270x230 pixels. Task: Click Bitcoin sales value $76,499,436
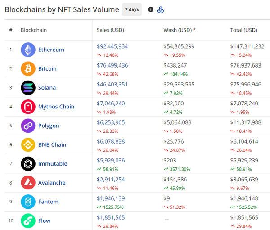click(x=112, y=65)
